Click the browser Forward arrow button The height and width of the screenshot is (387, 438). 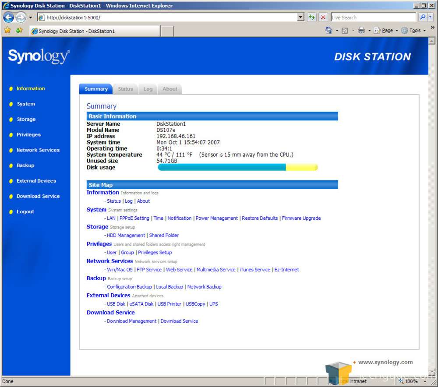pos(21,18)
